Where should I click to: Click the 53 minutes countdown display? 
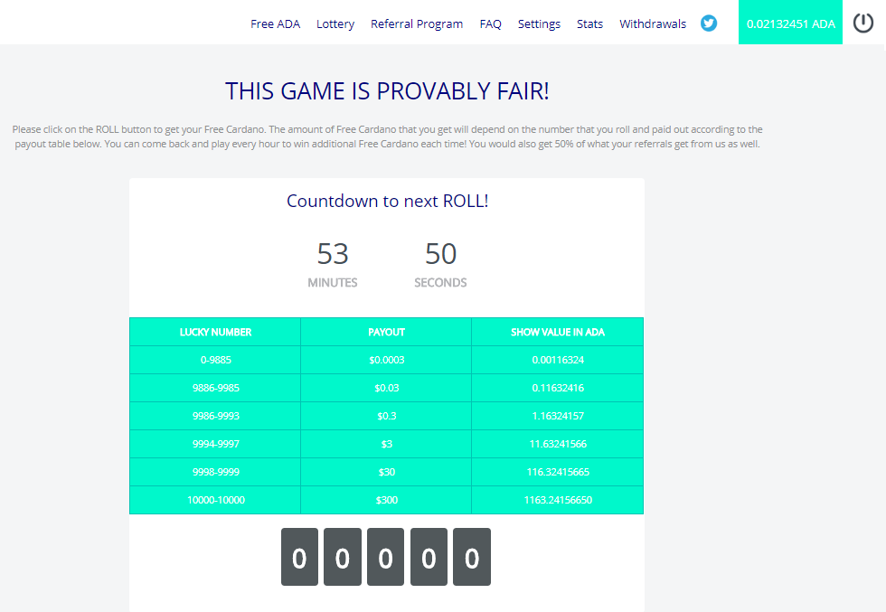pyautogui.click(x=333, y=254)
